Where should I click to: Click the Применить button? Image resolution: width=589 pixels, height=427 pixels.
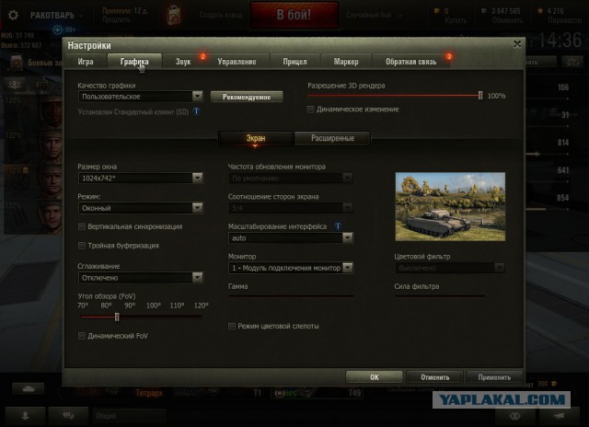tap(494, 377)
